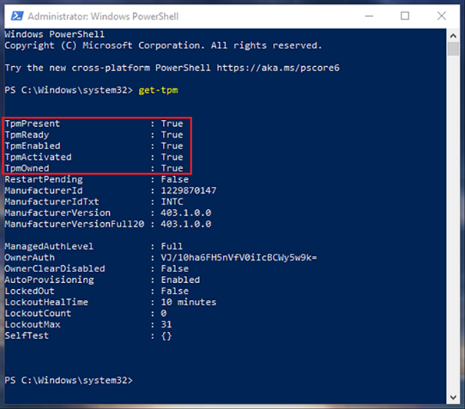The height and width of the screenshot is (409, 465).
Task: Close the Administrator PowerShell window
Action: coord(442,16)
